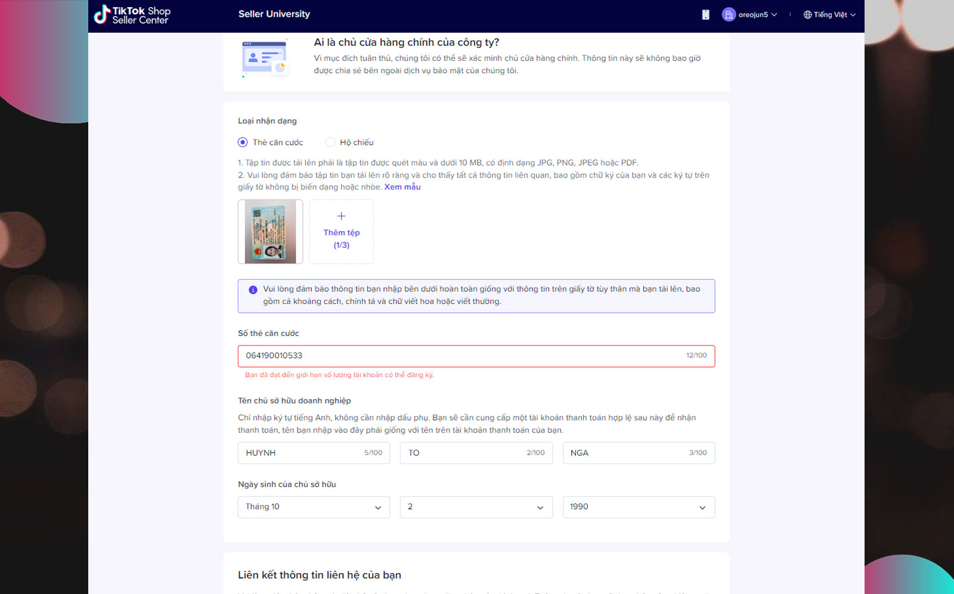Open the uploaded ID card thumbnail
This screenshot has width=954, height=594.
[x=270, y=232]
